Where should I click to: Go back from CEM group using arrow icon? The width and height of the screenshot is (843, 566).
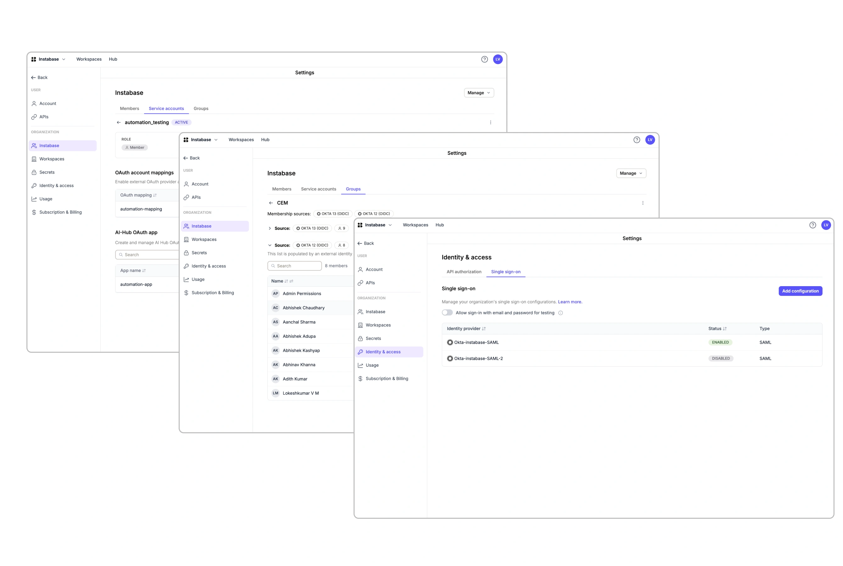(271, 203)
